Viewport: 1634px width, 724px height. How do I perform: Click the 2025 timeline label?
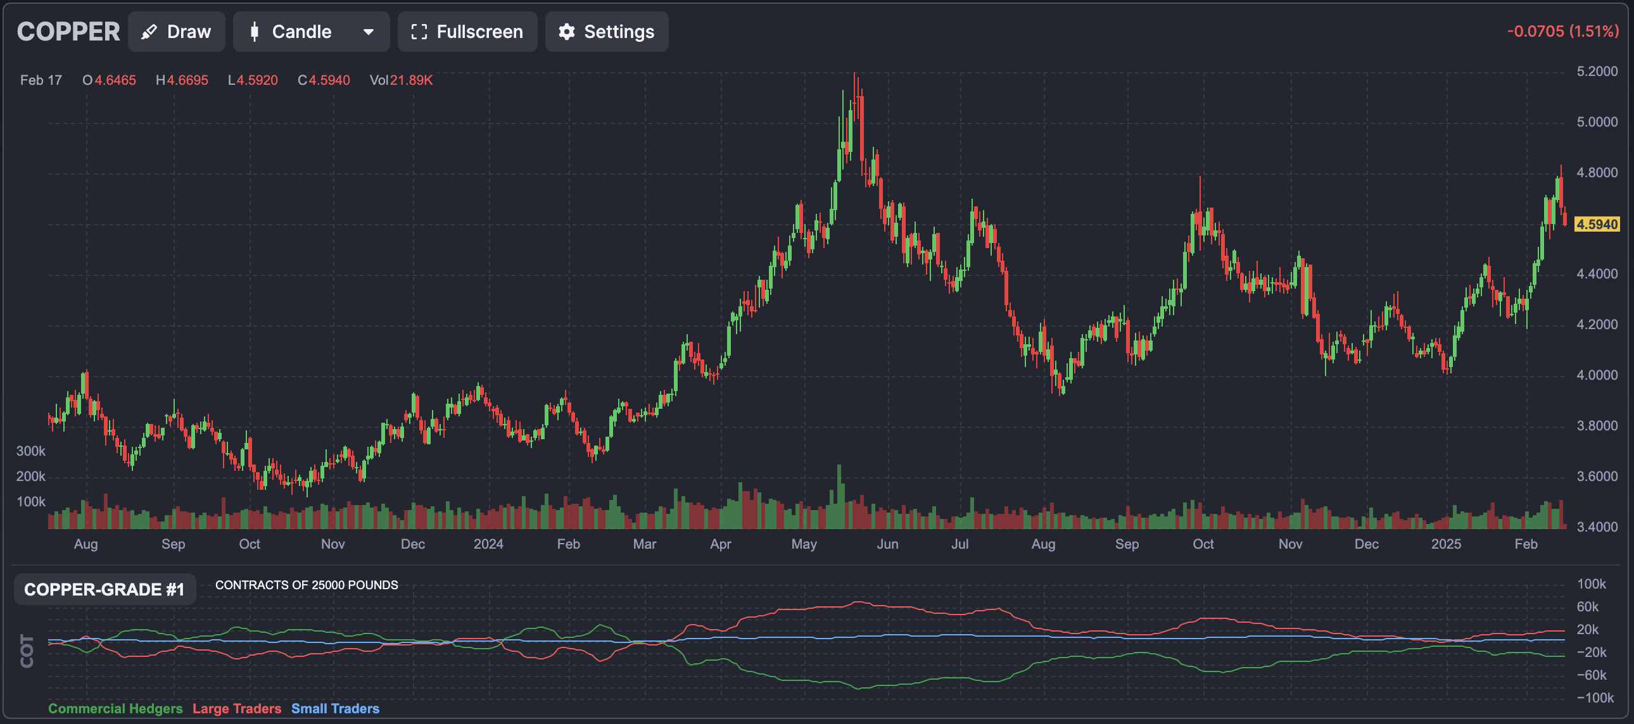coord(1446,544)
